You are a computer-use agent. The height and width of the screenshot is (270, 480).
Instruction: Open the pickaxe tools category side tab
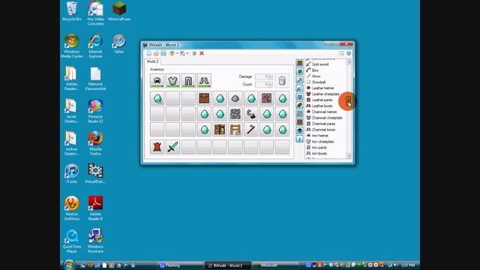pyautogui.click(x=300, y=80)
